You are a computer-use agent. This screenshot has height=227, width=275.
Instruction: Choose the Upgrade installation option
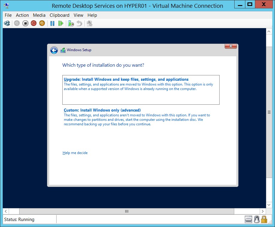[x=141, y=90]
